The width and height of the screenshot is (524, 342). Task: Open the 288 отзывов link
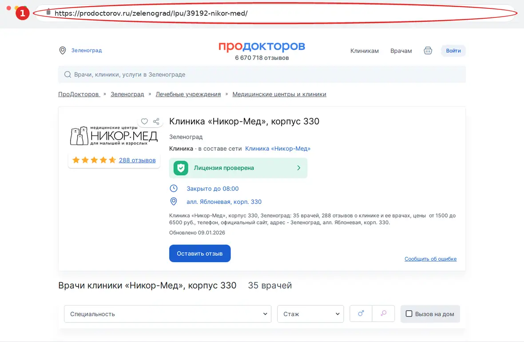click(x=137, y=160)
